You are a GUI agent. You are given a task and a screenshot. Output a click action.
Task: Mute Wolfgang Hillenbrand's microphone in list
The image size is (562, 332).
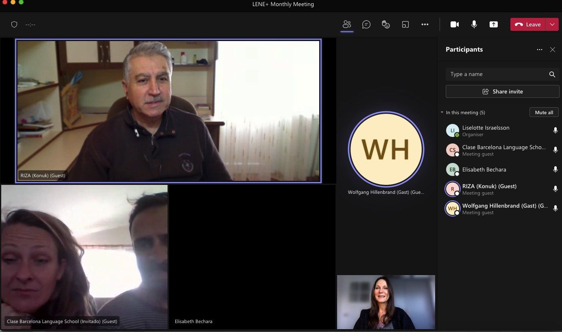[555, 208]
